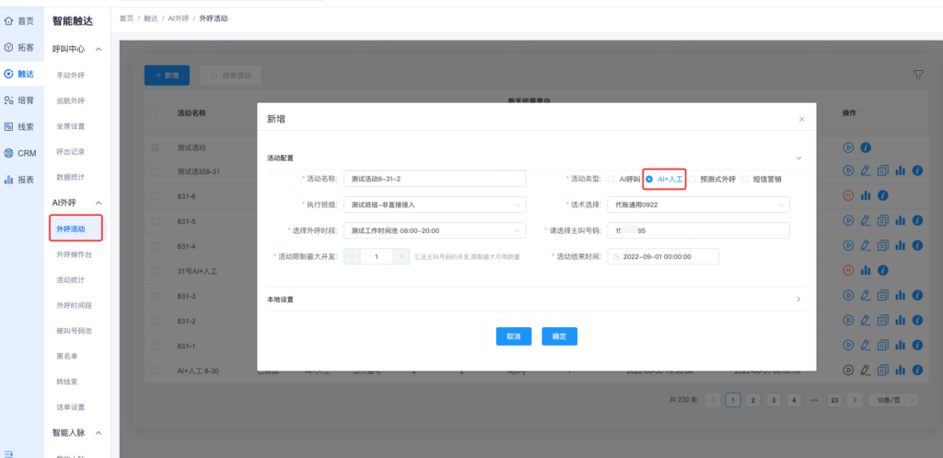
Task: Increase 活动限制最大并发 with the plus button
Action: [401, 256]
